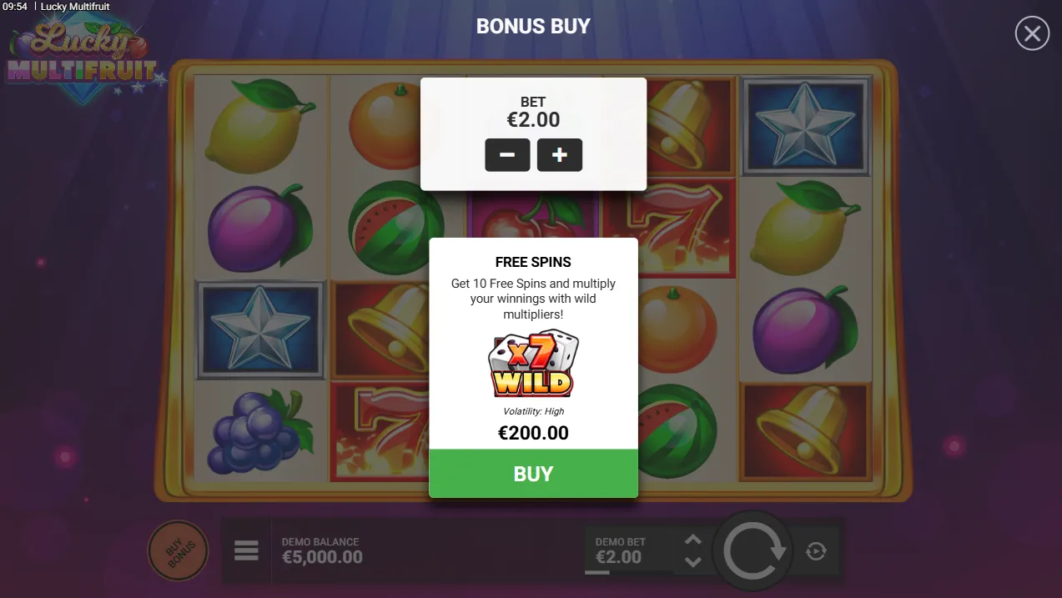The height and width of the screenshot is (598, 1062).
Task: Open the Buy Bonus round button
Action: [178, 550]
